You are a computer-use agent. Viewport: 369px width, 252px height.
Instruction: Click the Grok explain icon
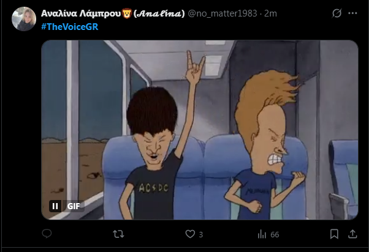click(x=337, y=13)
